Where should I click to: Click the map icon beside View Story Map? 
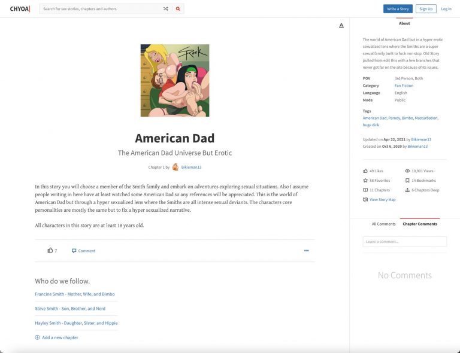(365, 199)
